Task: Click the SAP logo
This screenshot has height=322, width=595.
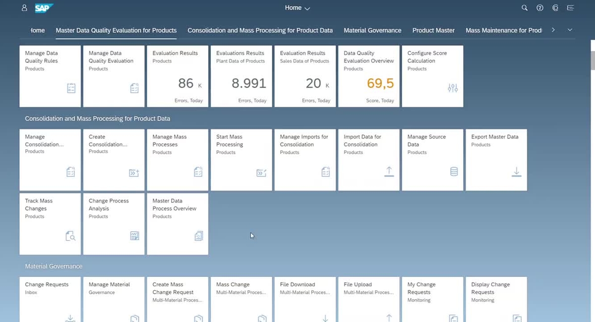Action: pyautogui.click(x=43, y=8)
